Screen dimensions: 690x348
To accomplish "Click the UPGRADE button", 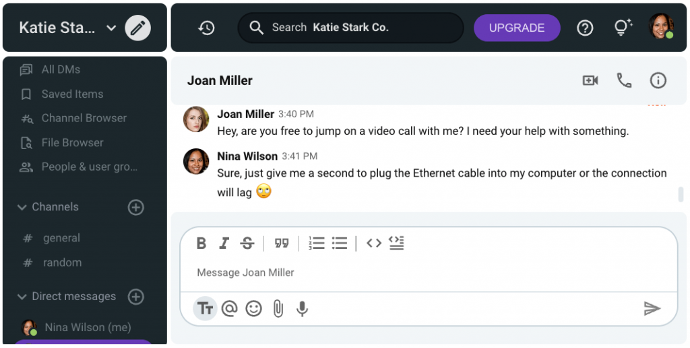I will (517, 28).
